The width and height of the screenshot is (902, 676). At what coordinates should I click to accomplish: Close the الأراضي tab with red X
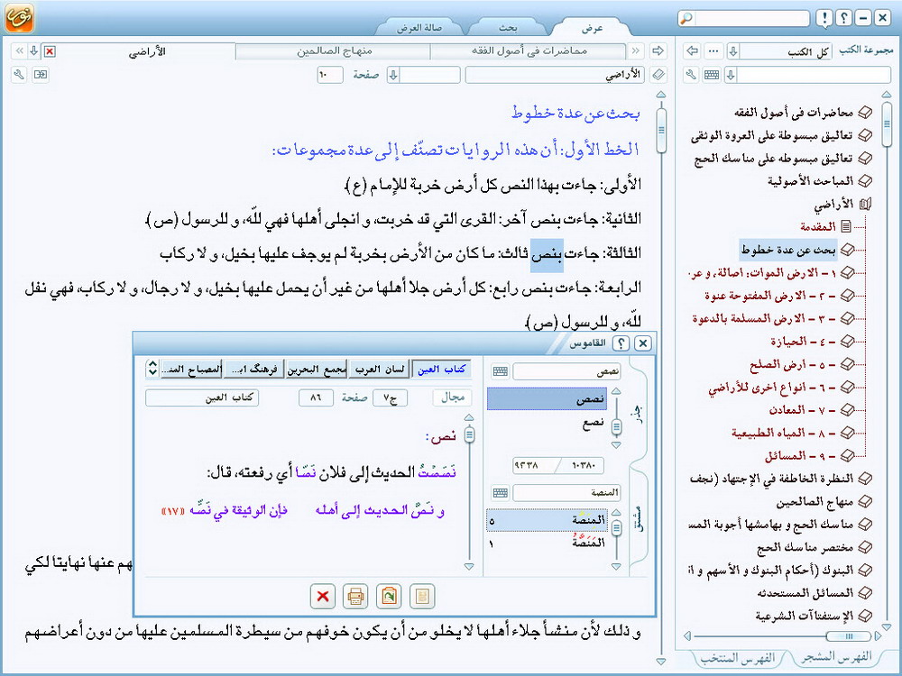click(50, 51)
